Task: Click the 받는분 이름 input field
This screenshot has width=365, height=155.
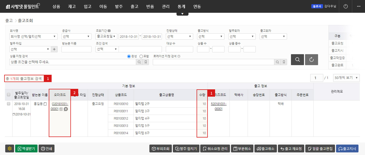Action: pos(76,49)
